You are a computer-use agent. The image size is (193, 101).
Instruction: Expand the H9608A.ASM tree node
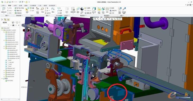pyautogui.click(x=4, y=40)
